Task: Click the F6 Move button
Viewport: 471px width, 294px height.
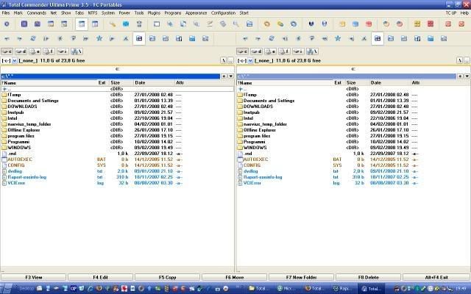Action: tap(234, 278)
